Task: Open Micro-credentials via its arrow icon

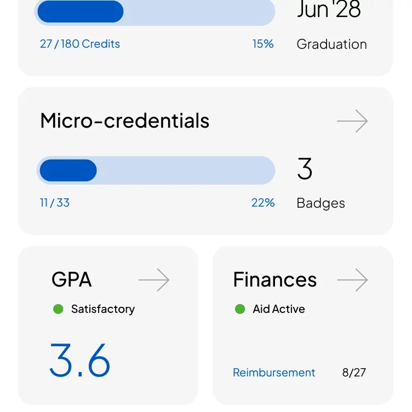Action: coord(352,121)
